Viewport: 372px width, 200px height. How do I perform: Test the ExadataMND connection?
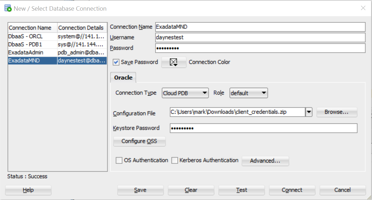point(241,190)
